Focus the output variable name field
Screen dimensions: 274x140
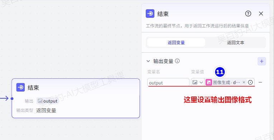click(x=168, y=82)
